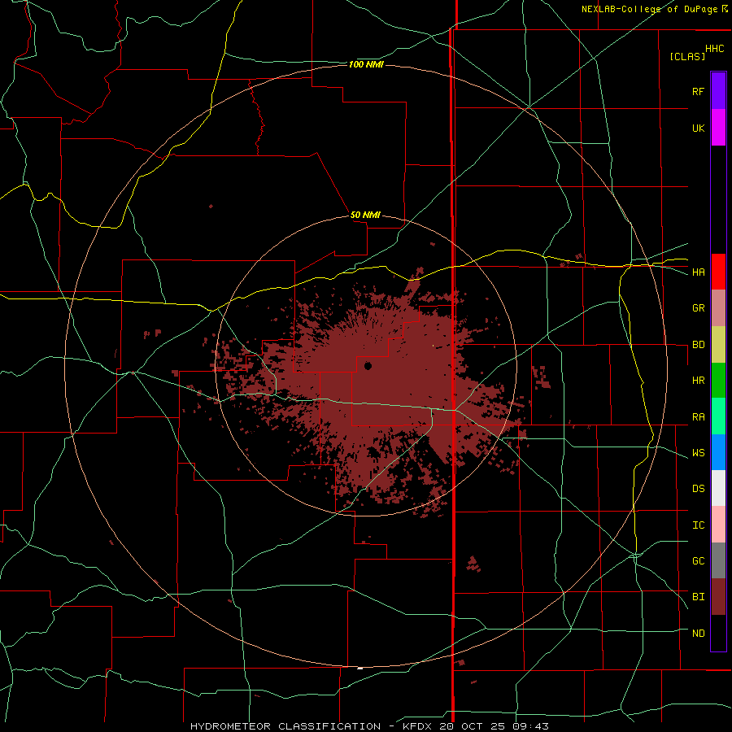
Task: Click the [CLAS] legend header
Action: [687, 56]
